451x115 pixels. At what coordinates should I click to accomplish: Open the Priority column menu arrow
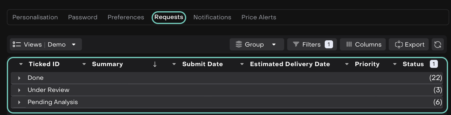click(347, 64)
